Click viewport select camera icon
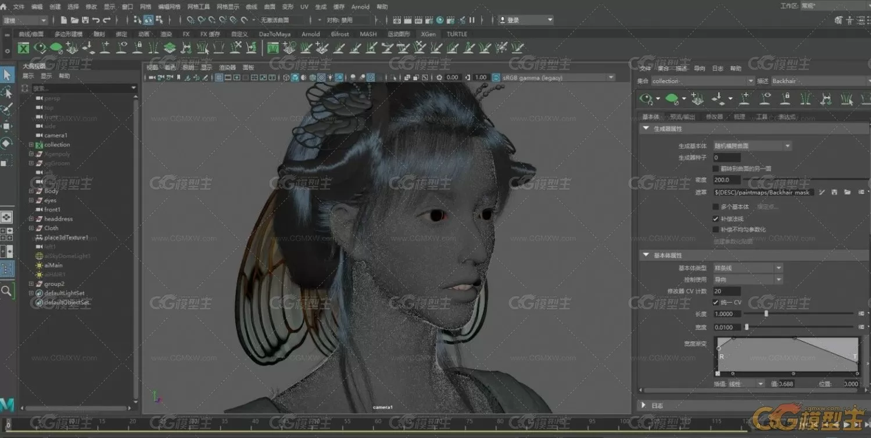Image resolution: width=871 pixels, height=438 pixels. point(152,77)
